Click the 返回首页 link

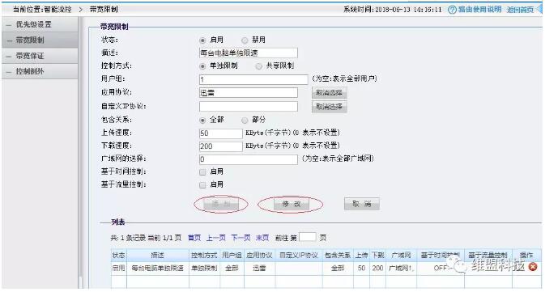(520, 10)
